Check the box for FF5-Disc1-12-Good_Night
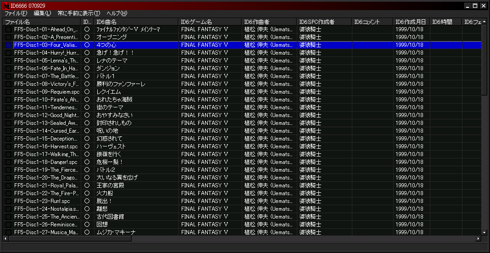The image size is (490, 253). point(8,115)
